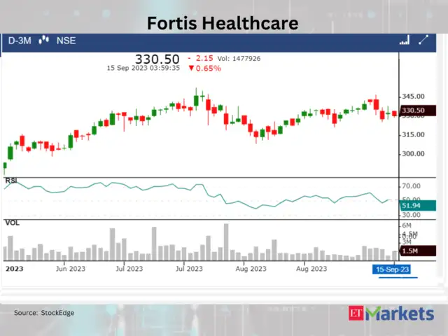Click the 1.5M volume value tag
This screenshot has height=336, width=448.
pos(411,250)
